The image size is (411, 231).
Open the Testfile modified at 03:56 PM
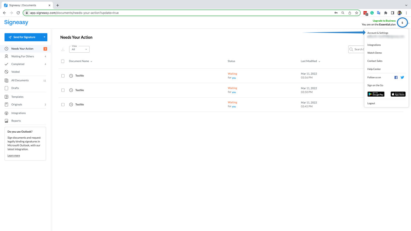[80, 76]
